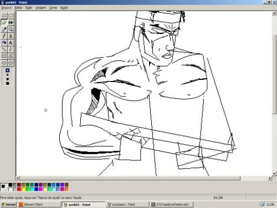Screen dimensions: 277x208
Task: Click the vertical scrollbar thumb
Action: coord(274,74)
